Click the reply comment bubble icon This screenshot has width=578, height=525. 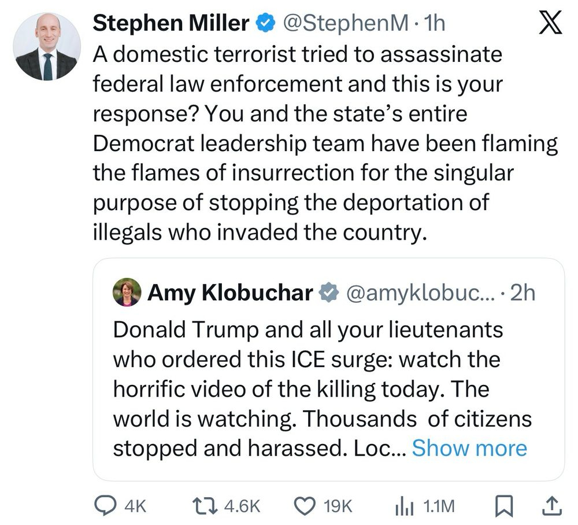click(x=105, y=506)
